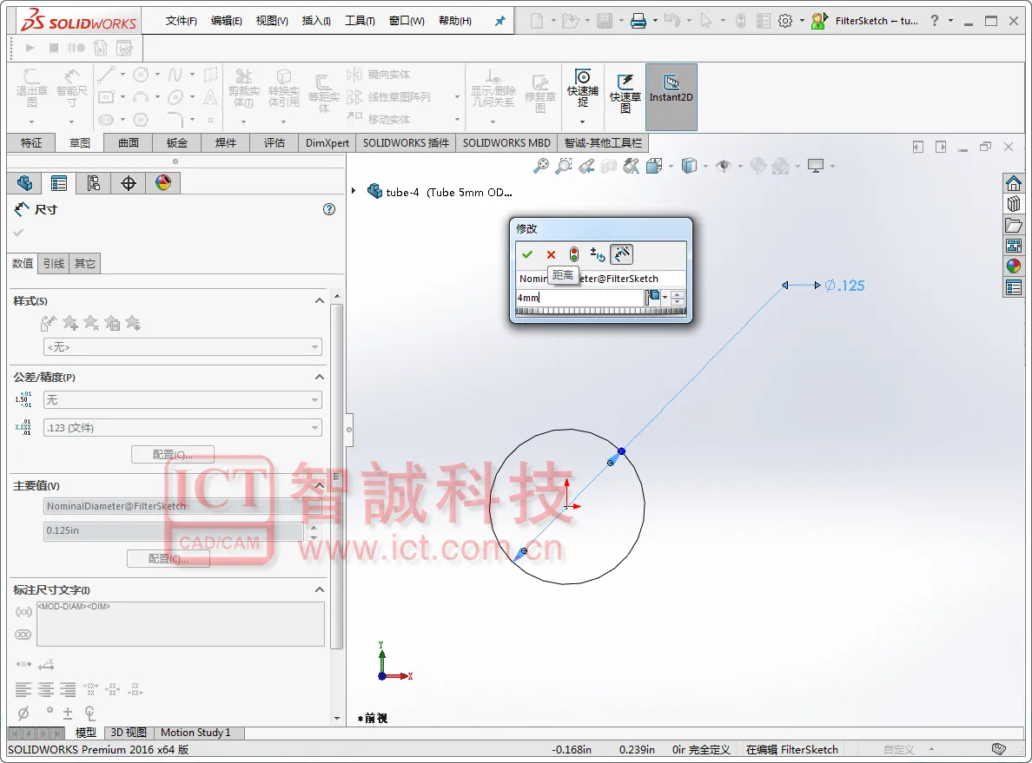
Task: Open the Motion Study 1 tab
Action: [195, 733]
